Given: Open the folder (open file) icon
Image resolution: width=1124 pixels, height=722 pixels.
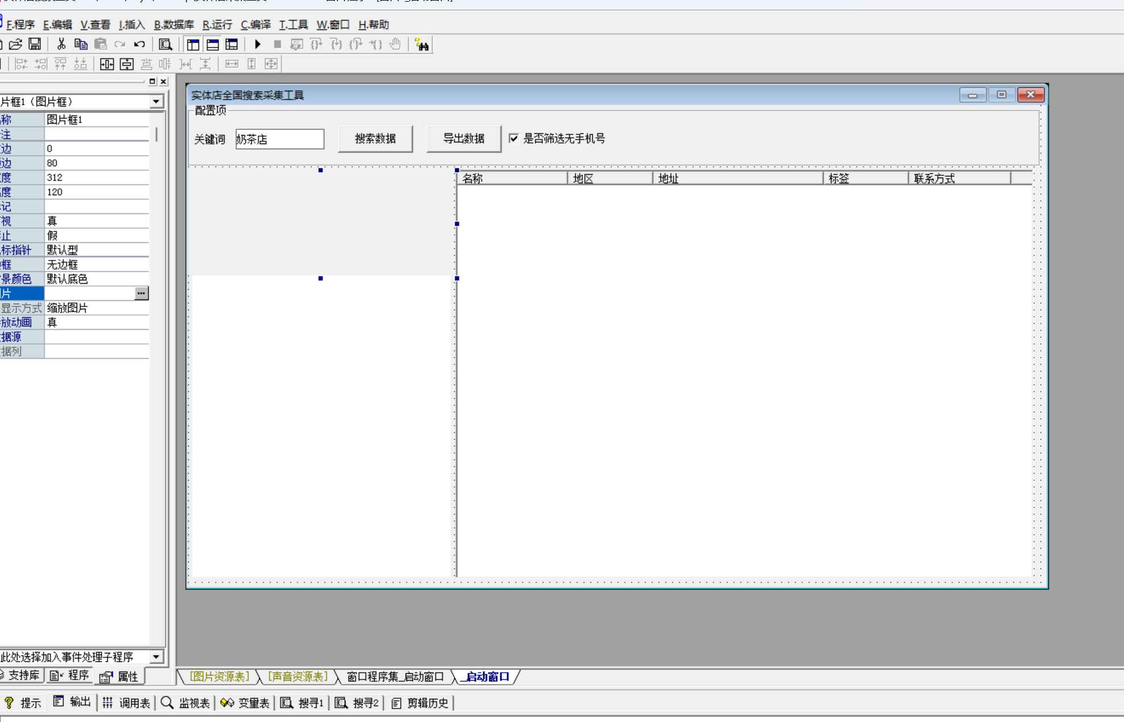Looking at the screenshot, I should point(15,44).
